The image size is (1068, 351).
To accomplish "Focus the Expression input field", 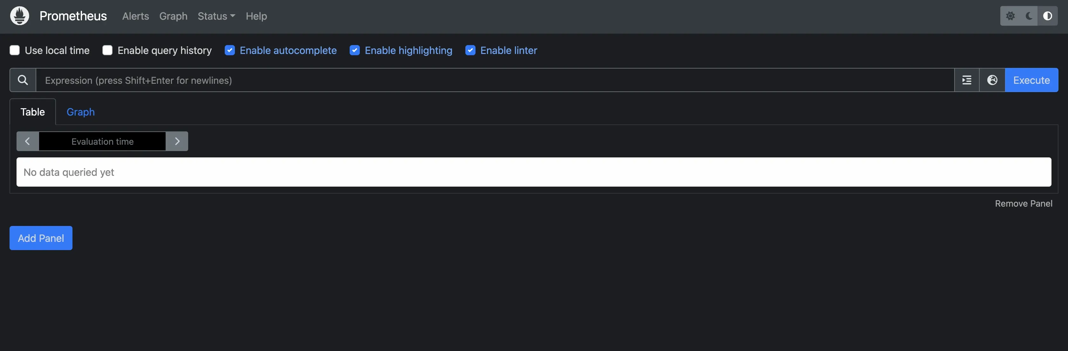I will pyautogui.click(x=493, y=80).
